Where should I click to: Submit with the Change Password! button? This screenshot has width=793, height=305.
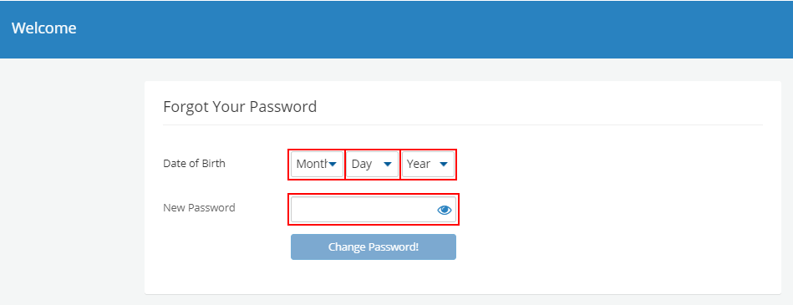pyautogui.click(x=374, y=247)
